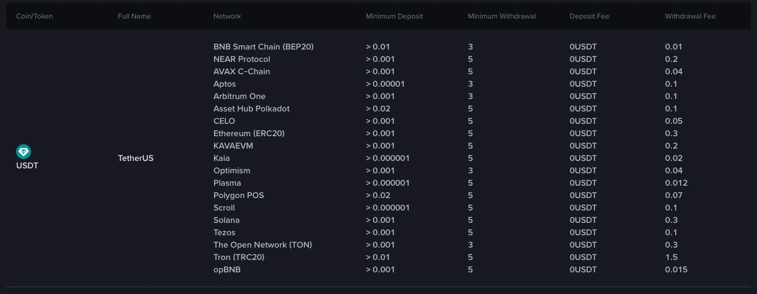Select the AVAX C-Chain network row
This screenshot has height=294, width=757.
pyautogui.click(x=242, y=72)
